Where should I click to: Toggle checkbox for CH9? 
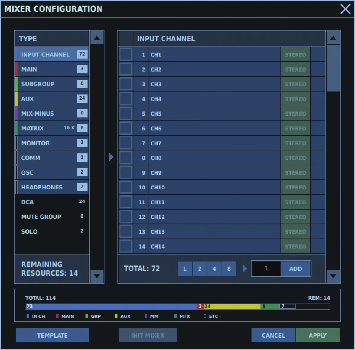pyautogui.click(x=126, y=173)
